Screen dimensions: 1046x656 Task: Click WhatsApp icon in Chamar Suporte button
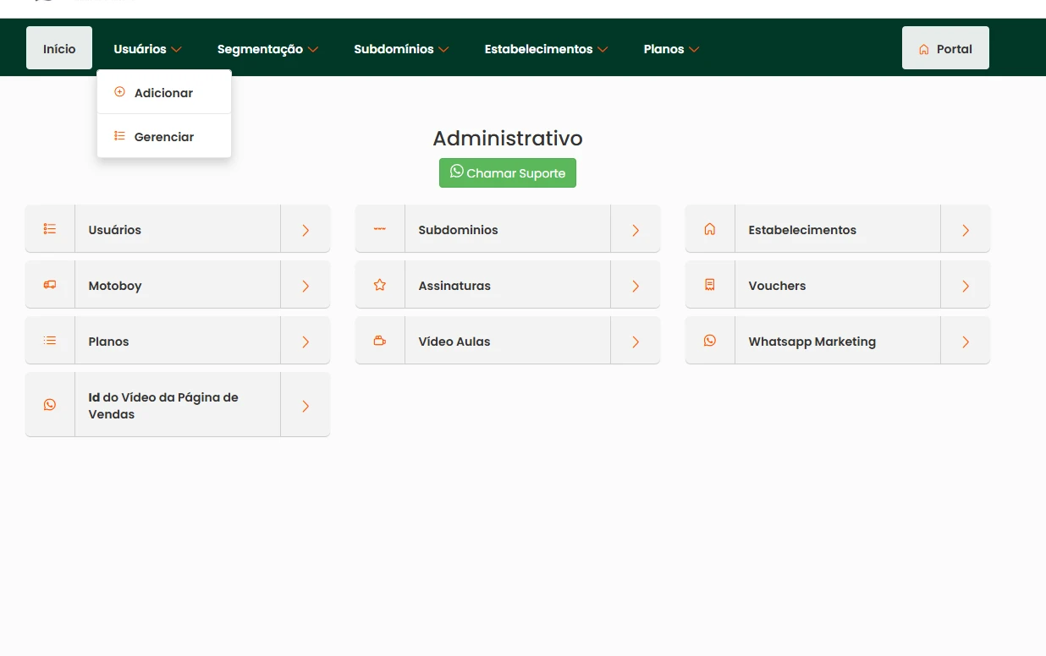[457, 172]
